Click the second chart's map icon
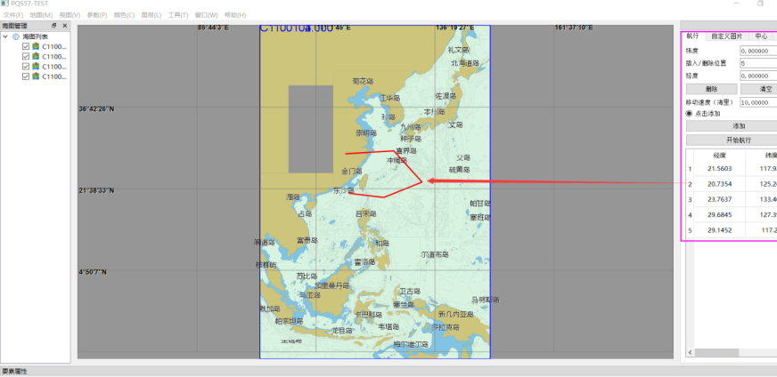Image resolution: width=777 pixels, height=377 pixels. 36,57
